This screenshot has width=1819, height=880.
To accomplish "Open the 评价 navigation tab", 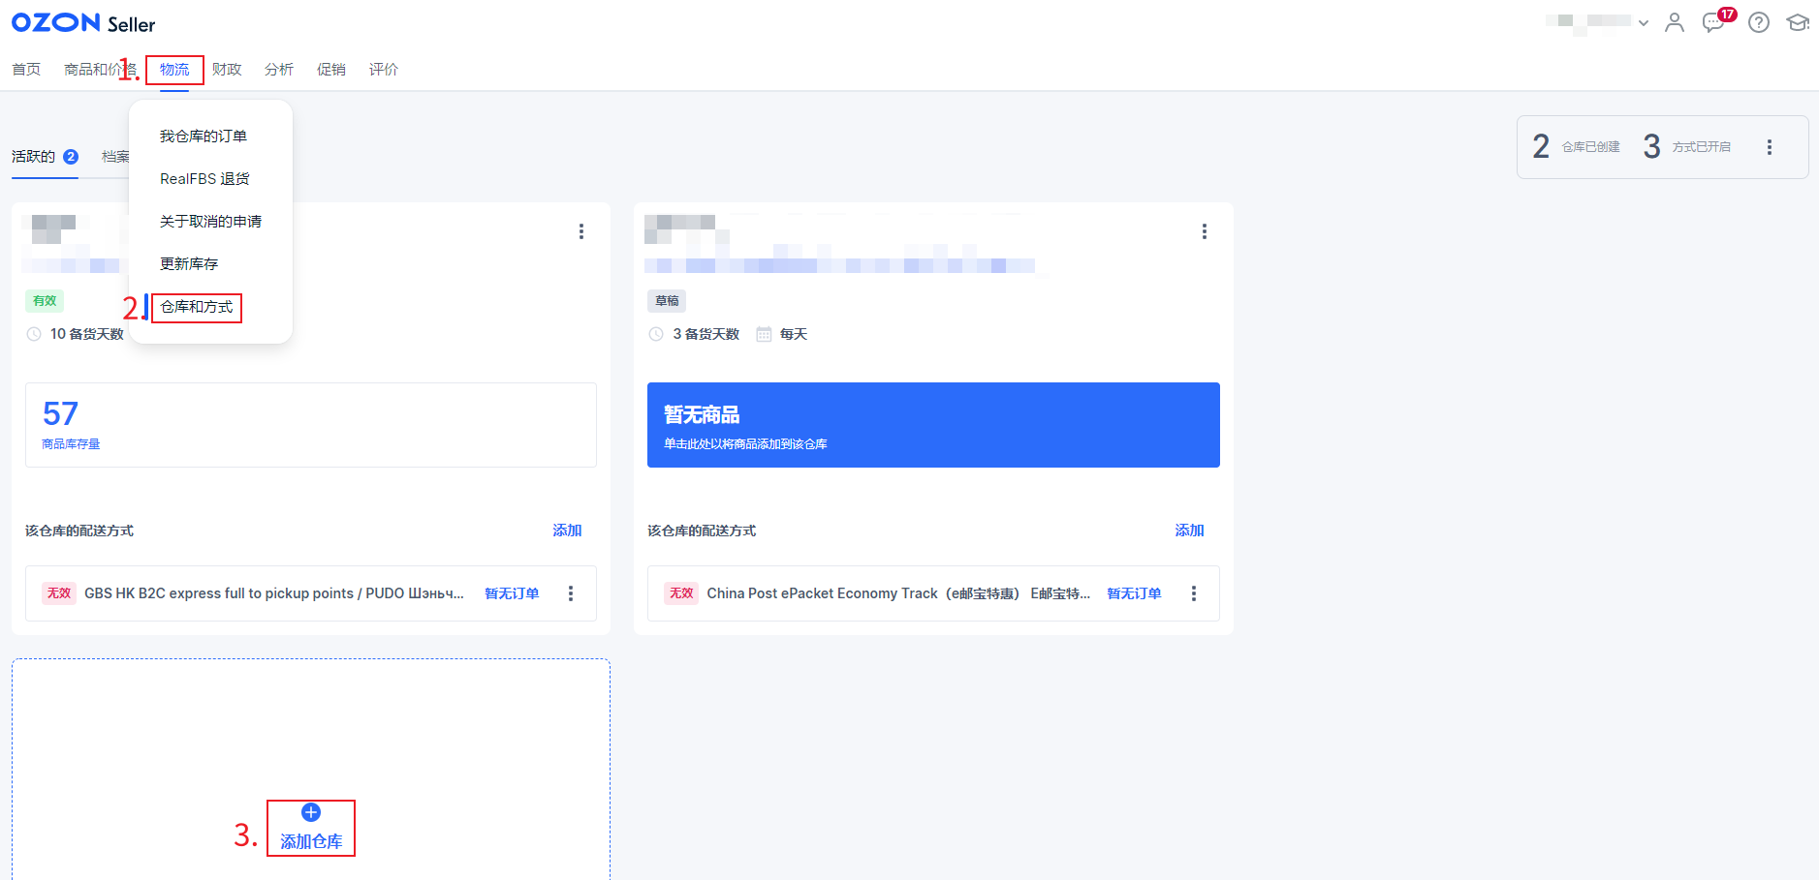I will point(384,70).
